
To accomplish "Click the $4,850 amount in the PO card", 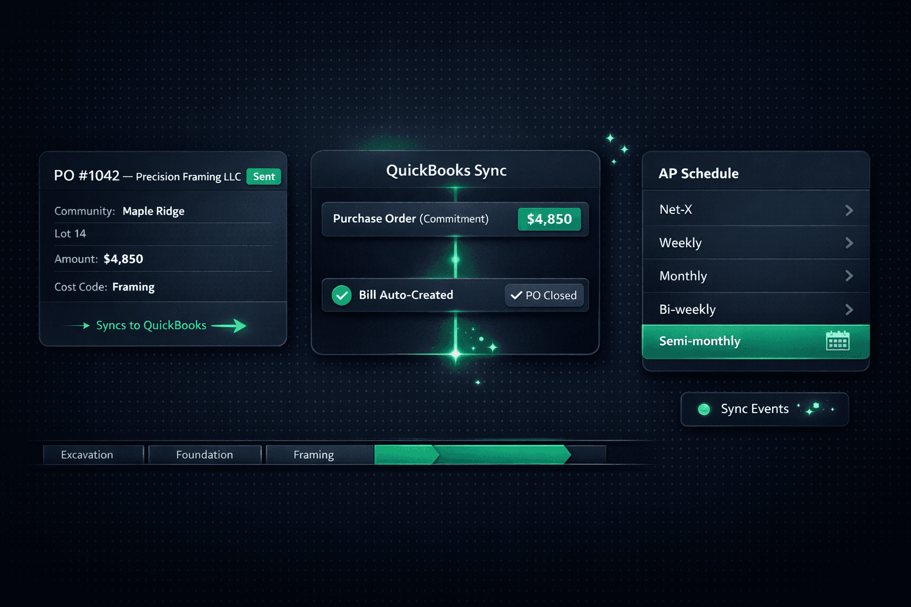I will point(123,259).
